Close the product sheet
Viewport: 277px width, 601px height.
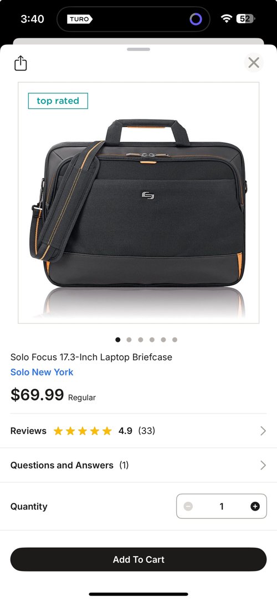click(254, 63)
